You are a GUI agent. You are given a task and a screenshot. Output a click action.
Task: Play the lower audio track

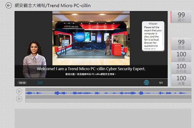(x=19, y=99)
